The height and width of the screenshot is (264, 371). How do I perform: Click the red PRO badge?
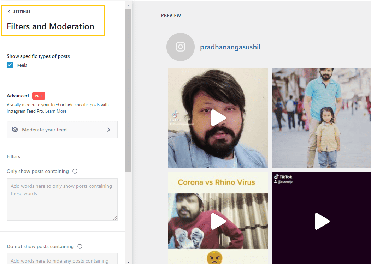click(x=39, y=96)
